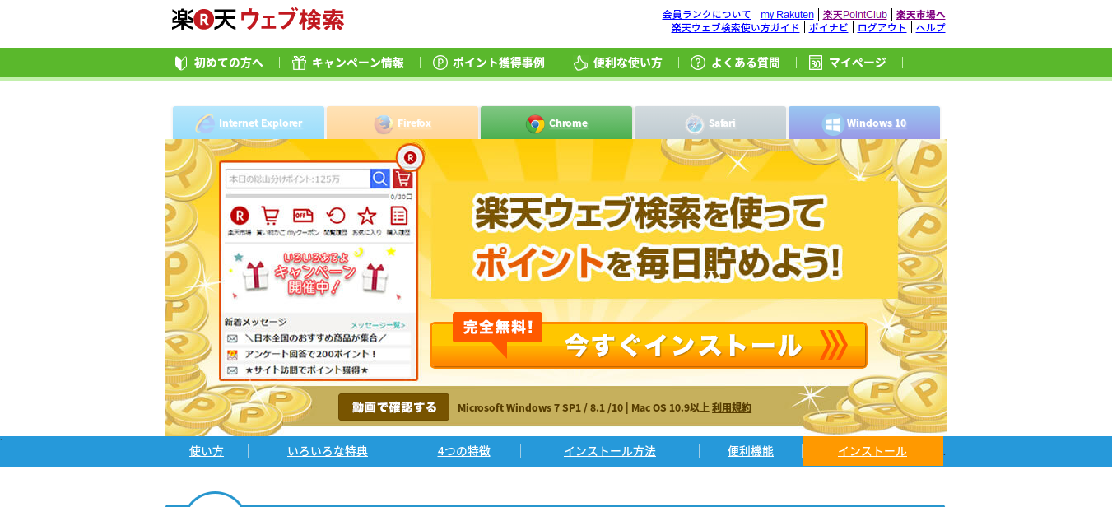Viewport: 1112px width, 507px height.
Task: Click the search input field in toolbar preview
Action: pyautogui.click(x=298, y=179)
